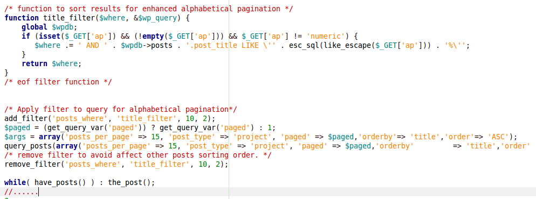
Task: Click the 'global' keyword
Action: (x=35, y=27)
